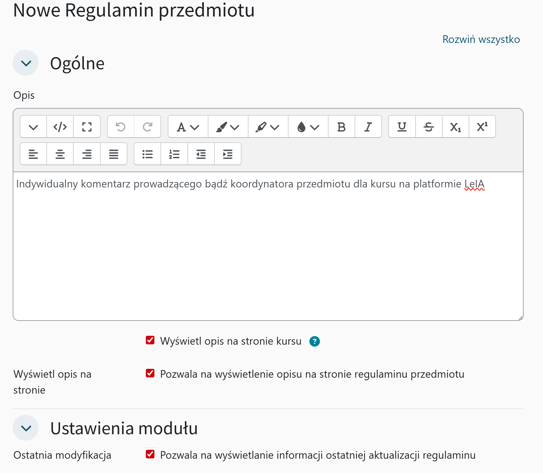Disable 'Ostatnia modyfikacja' checkbox
This screenshot has height=473, width=543.
150,455
